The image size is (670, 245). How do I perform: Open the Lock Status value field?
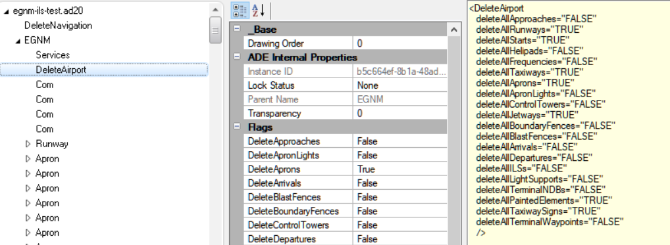pyautogui.click(x=401, y=85)
